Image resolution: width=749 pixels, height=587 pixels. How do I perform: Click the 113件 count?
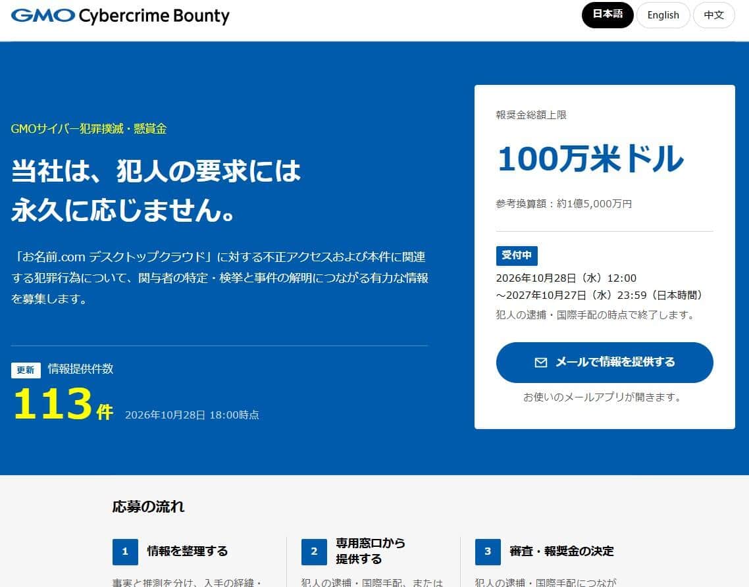pos(64,404)
